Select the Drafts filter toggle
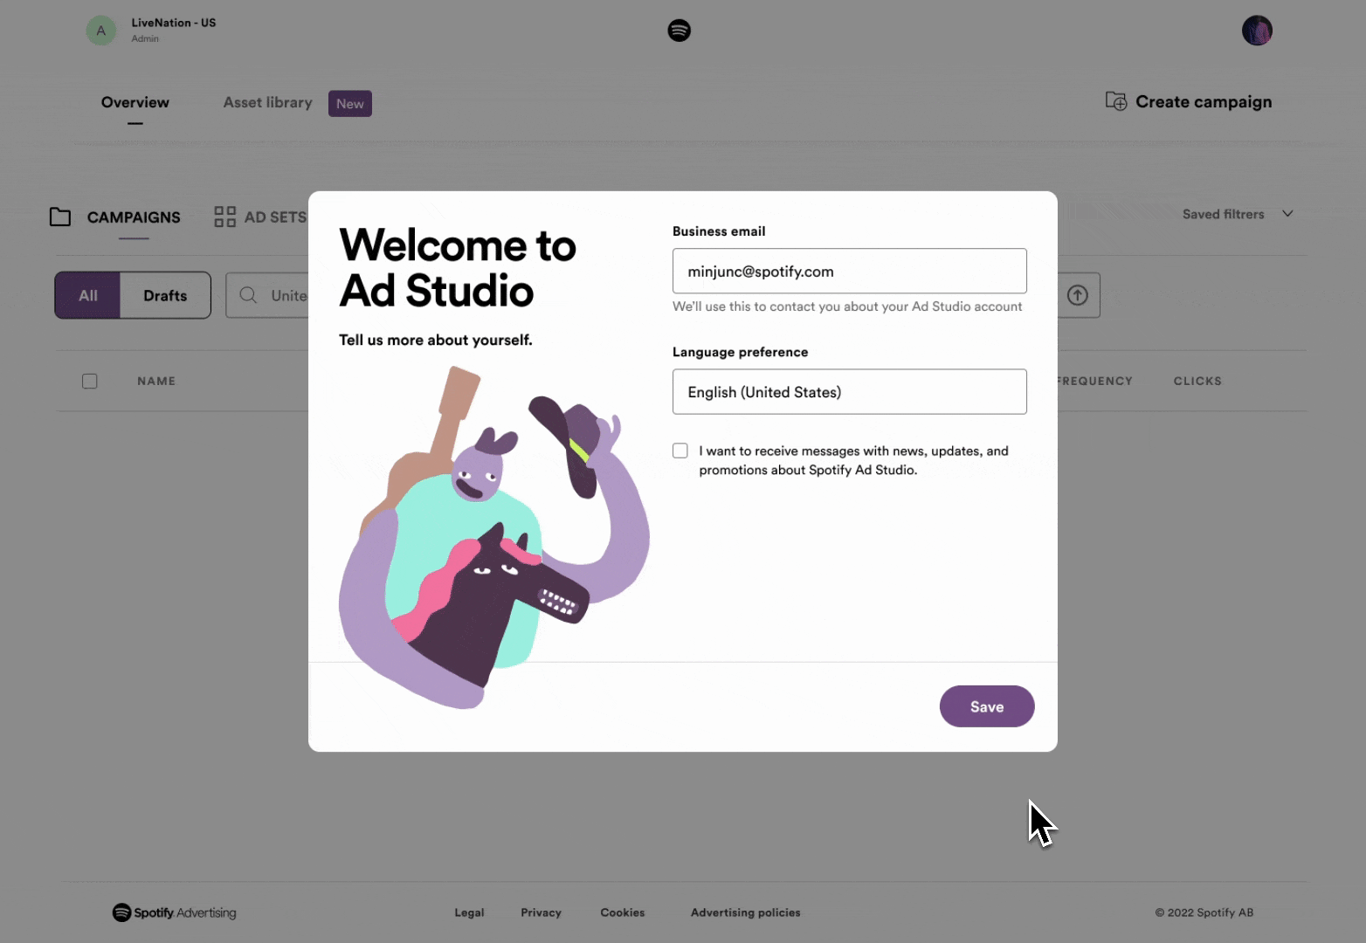This screenshot has height=943, width=1366. pyautogui.click(x=165, y=295)
